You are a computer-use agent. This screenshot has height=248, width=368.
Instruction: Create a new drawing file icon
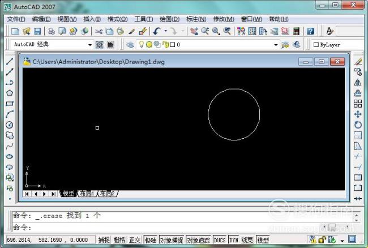click(15, 31)
